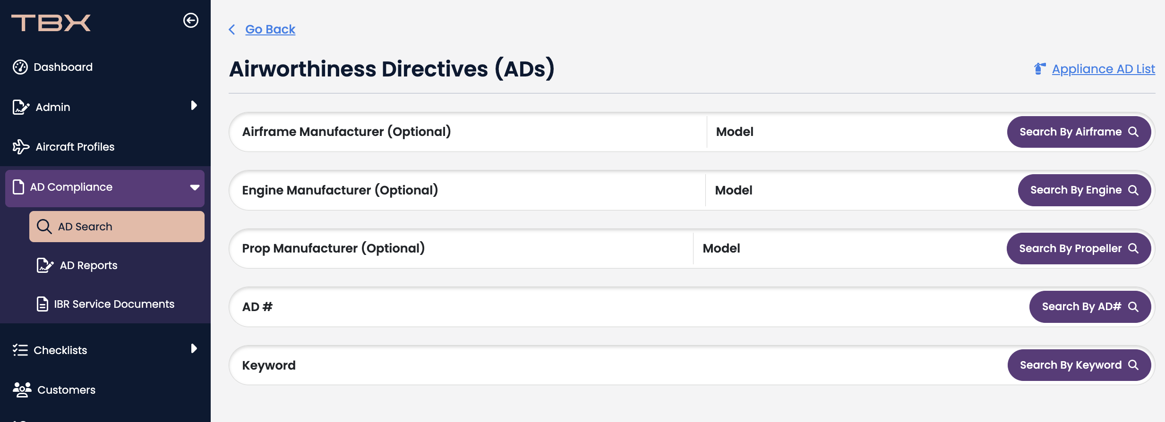This screenshot has width=1165, height=422.
Task: Collapse sidebar with the circled arrow icon
Action: click(191, 20)
